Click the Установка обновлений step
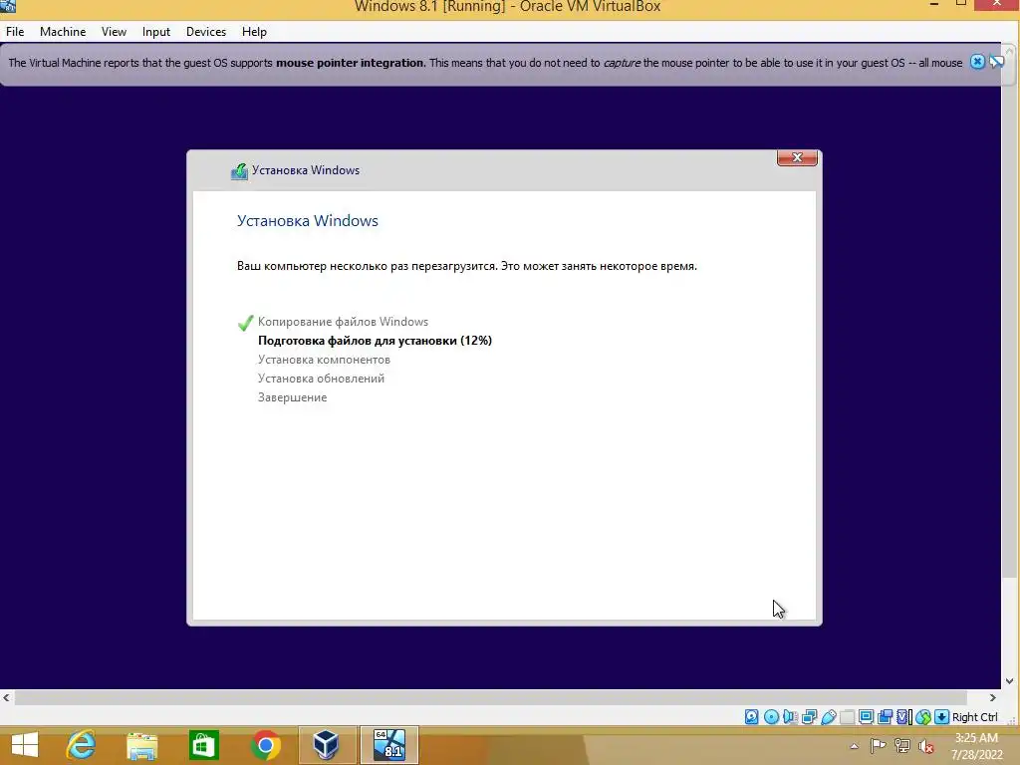Image resolution: width=1020 pixels, height=765 pixels. (x=321, y=378)
